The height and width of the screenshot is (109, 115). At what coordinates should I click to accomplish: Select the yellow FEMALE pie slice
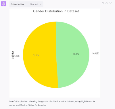coord(40,55)
